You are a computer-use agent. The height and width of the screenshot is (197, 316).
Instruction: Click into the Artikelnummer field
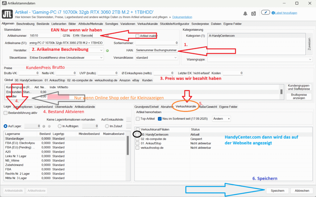point(43,36)
